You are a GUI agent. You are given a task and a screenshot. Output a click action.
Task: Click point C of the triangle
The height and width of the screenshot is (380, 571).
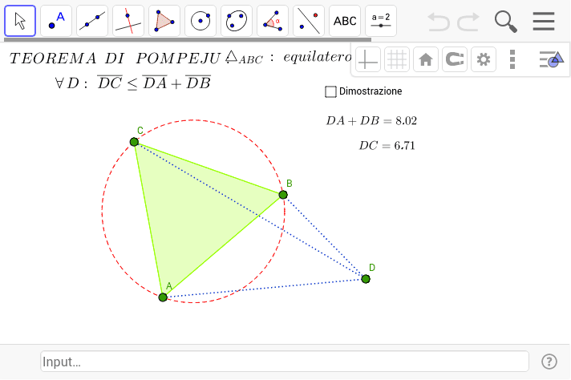coord(134,142)
